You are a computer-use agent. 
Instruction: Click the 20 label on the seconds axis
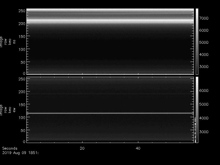[82, 148]
